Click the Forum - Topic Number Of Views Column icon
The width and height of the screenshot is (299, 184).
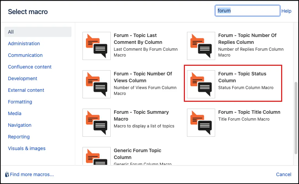pos(97,84)
